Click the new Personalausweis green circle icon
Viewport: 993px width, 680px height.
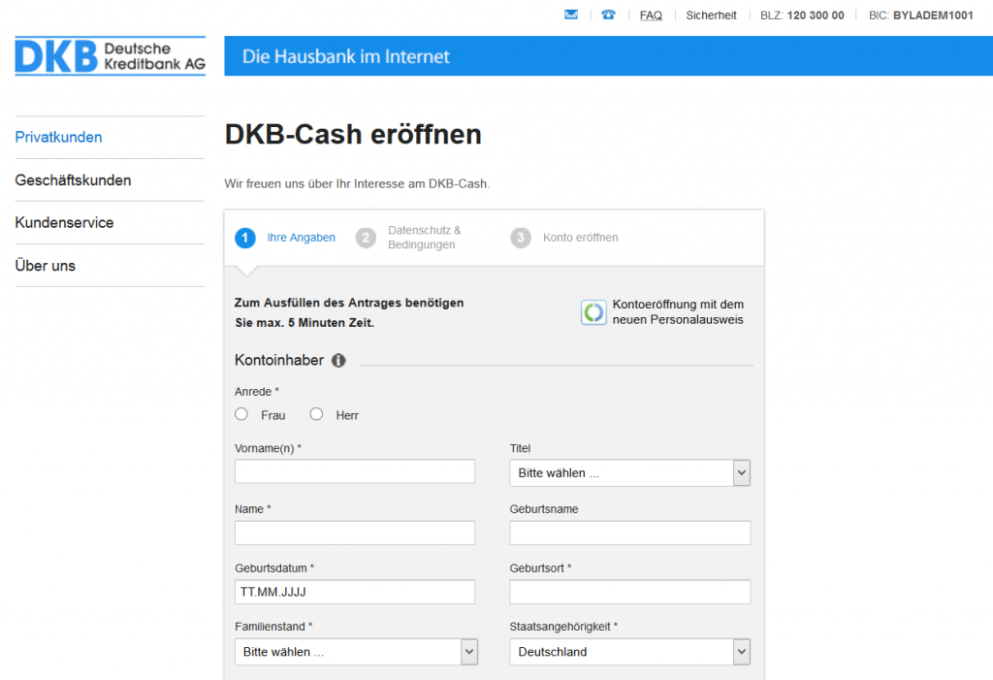[x=594, y=312]
